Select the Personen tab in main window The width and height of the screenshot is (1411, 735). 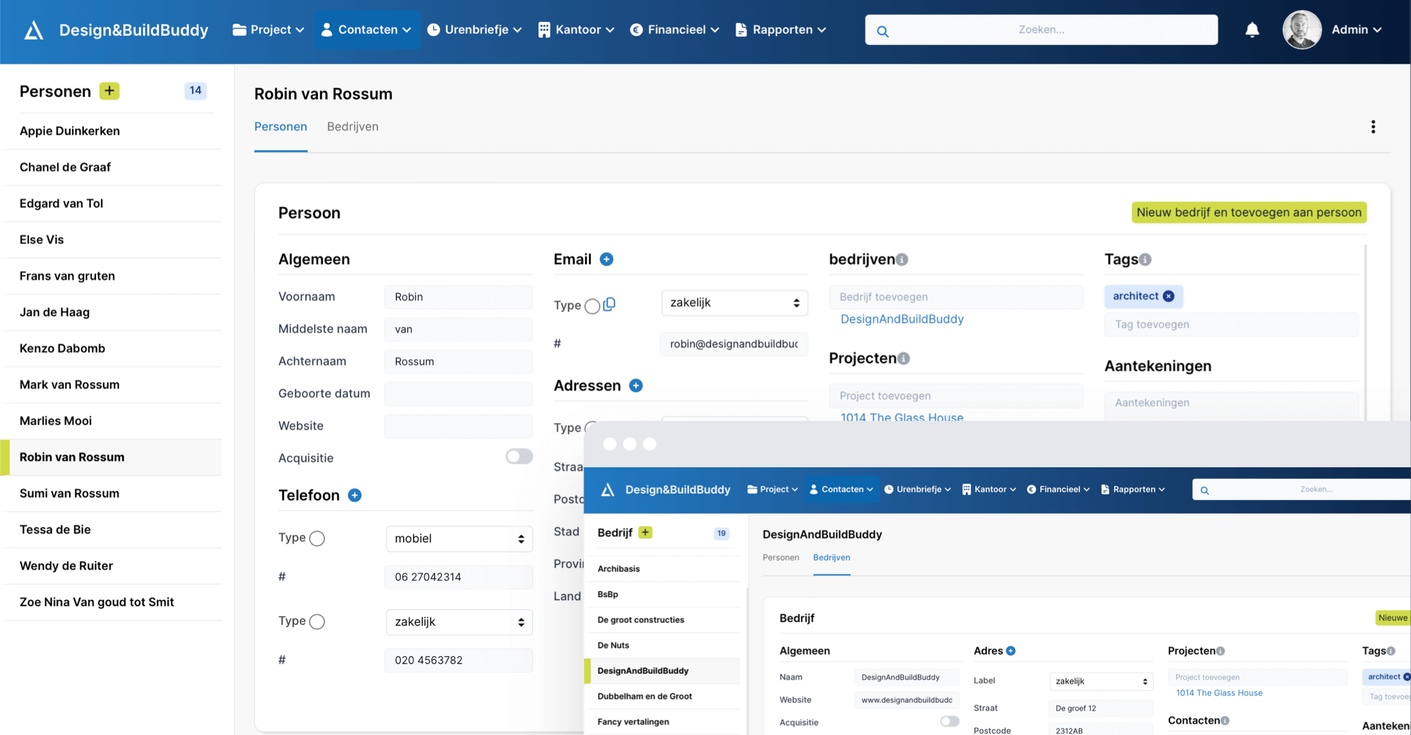[x=281, y=127]
